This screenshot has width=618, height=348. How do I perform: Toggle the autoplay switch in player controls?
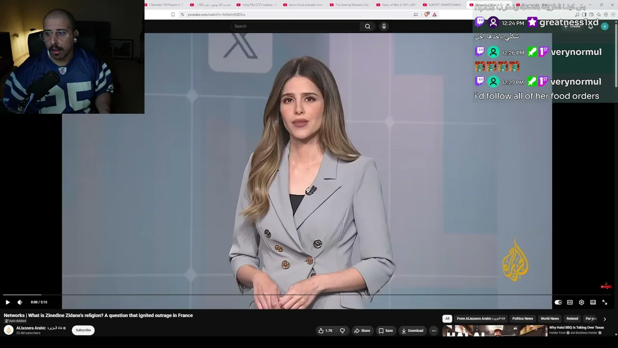coord(558,302)
